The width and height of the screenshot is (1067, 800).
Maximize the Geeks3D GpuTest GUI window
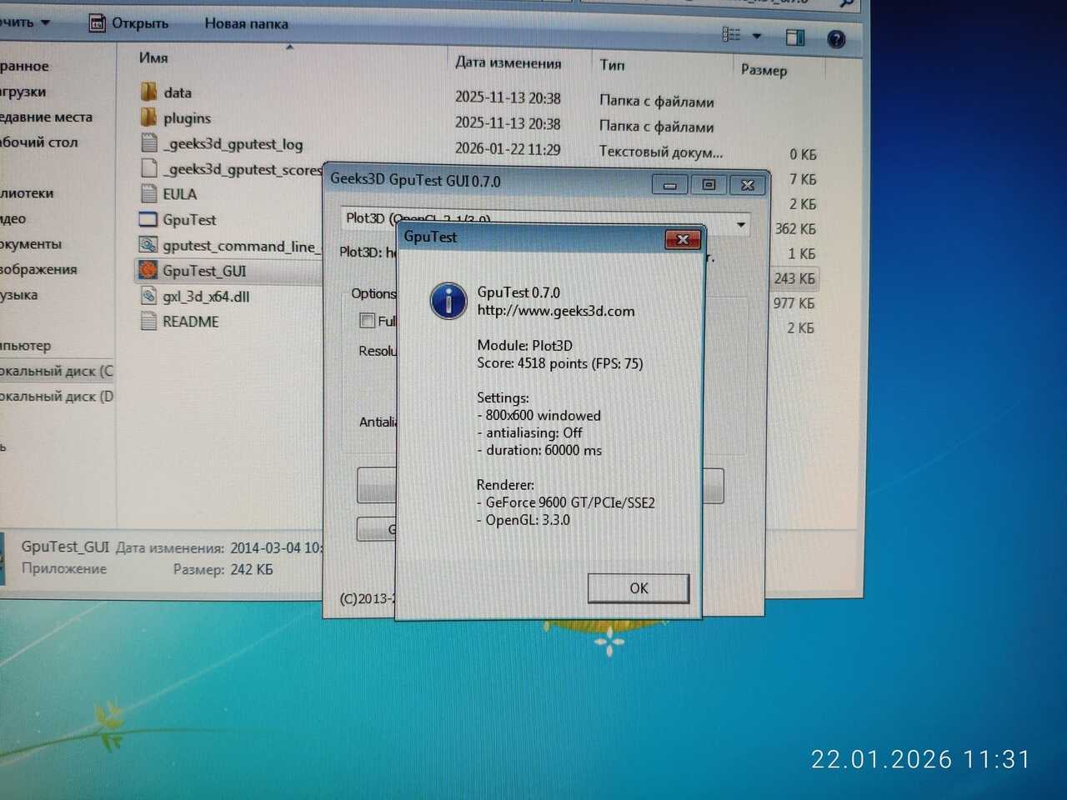tap(709, 185)
